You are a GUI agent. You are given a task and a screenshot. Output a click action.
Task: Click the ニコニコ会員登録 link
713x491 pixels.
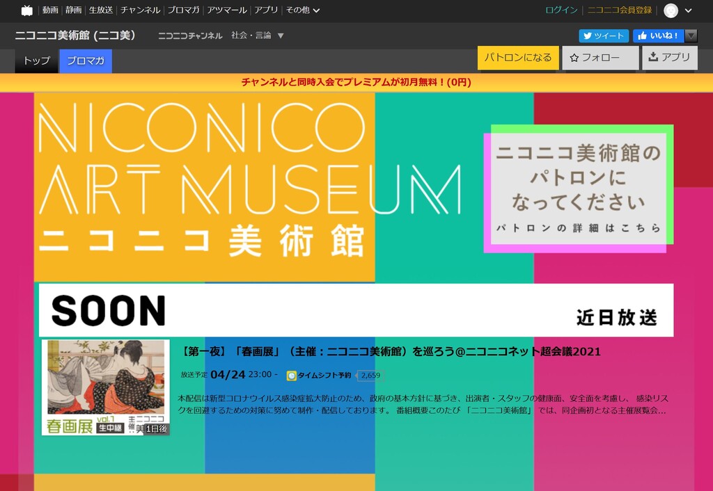click(620, 10)
